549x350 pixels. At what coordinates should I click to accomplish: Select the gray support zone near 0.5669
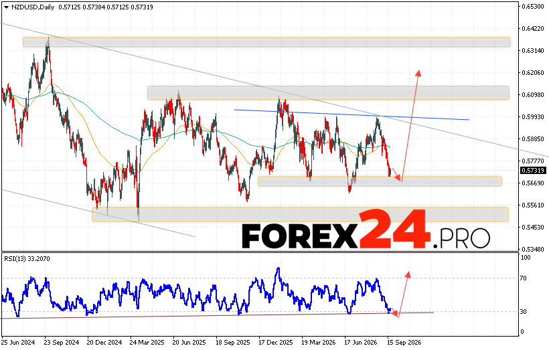380,181
